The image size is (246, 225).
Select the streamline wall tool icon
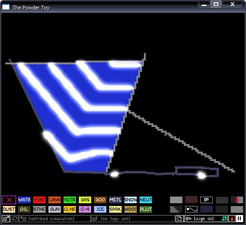coord(191,209)
